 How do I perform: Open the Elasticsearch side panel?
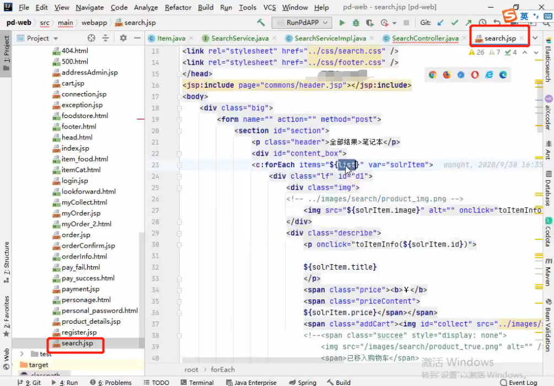[x=548, y=60]
